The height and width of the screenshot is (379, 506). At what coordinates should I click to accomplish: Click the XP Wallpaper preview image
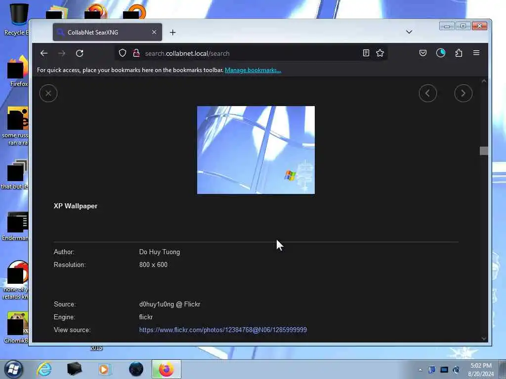[x=256, y=150]
